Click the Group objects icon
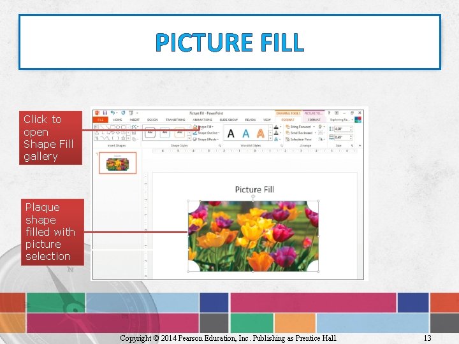 tap(321, 133)
